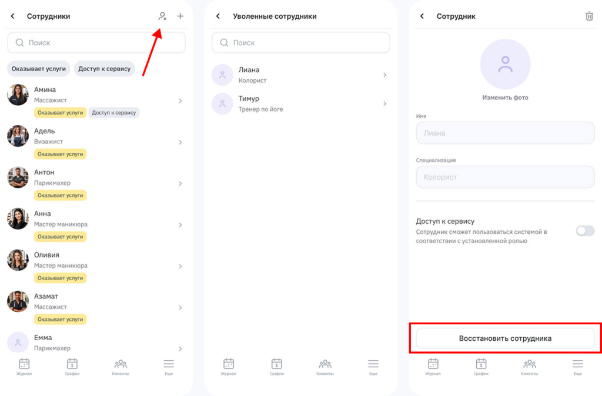Expand Адель employee row chevron
602x396 pixels.
(180, 142)
